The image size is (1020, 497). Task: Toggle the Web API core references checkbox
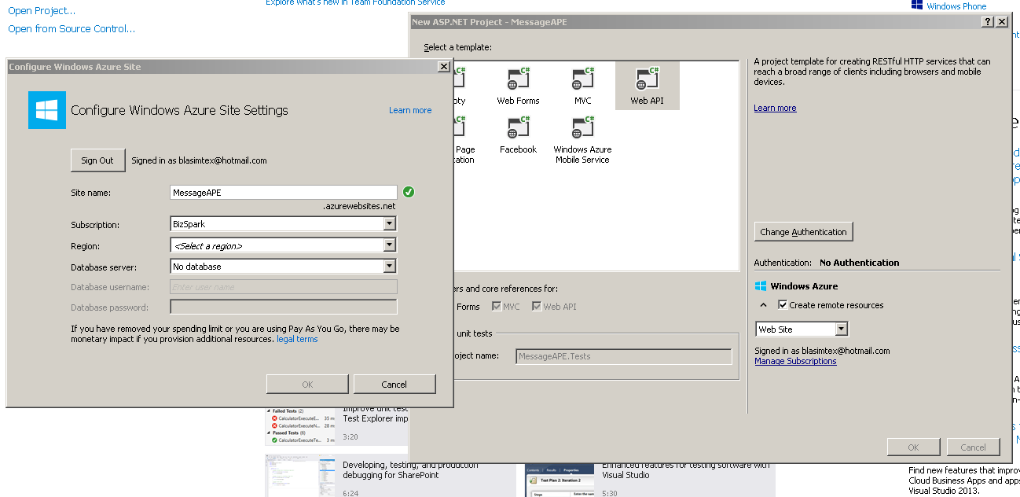(x=537, y=307)
